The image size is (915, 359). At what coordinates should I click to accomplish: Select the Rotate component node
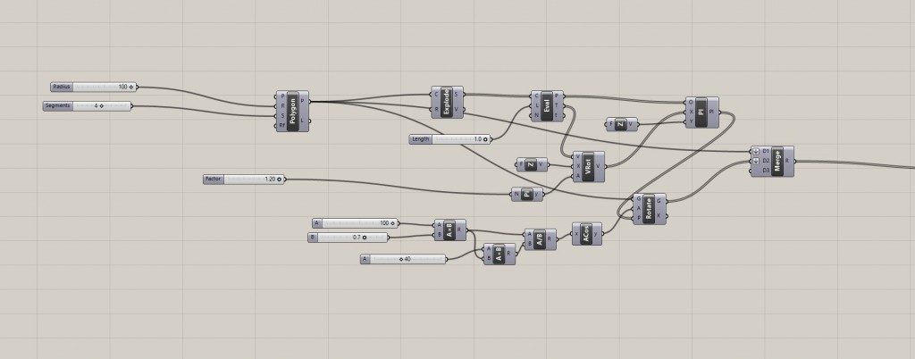point(648,208)
